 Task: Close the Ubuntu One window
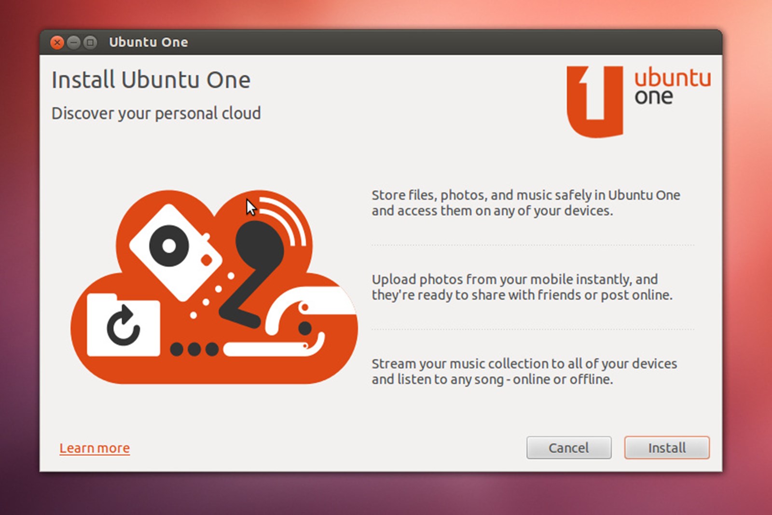(x=57, y=42)
